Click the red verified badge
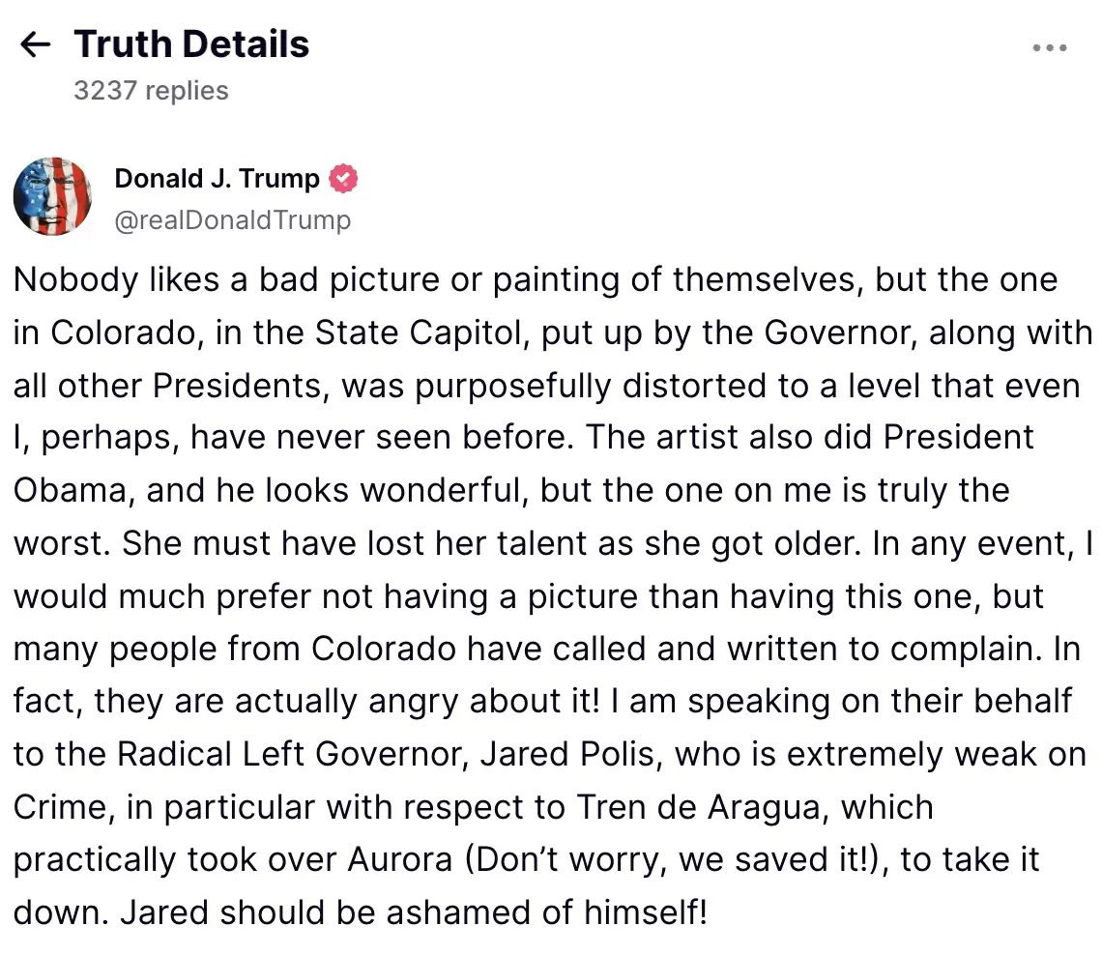Image resolution: width=1102 pixels, height=955 pixels. [x=343, y=179]
